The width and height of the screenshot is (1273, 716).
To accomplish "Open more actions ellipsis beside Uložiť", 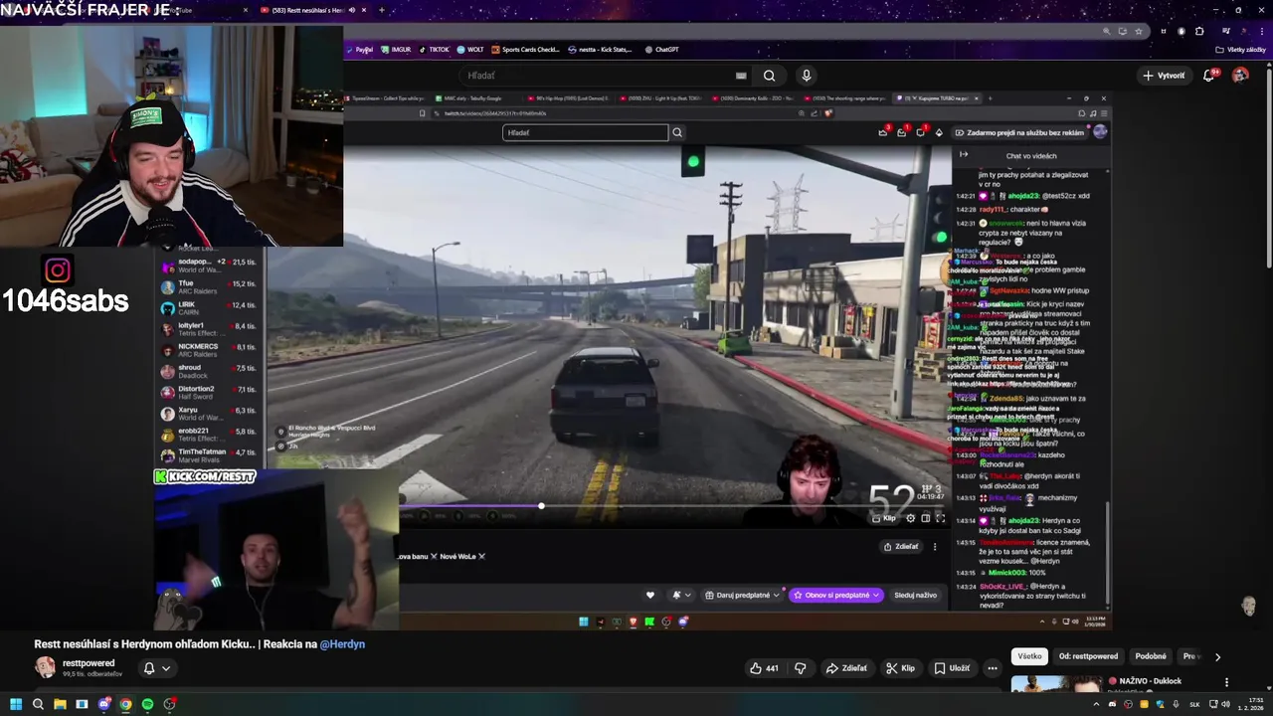I will [x=993, y=668].
